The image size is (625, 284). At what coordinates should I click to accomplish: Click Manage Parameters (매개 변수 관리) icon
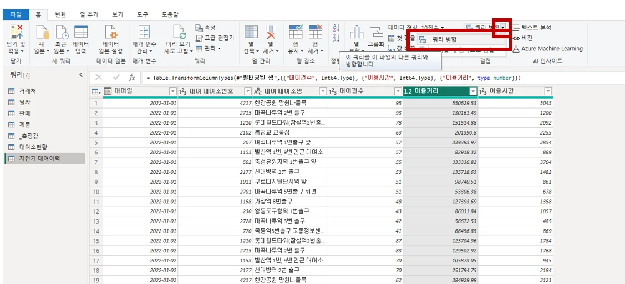(x=144, y=32)
